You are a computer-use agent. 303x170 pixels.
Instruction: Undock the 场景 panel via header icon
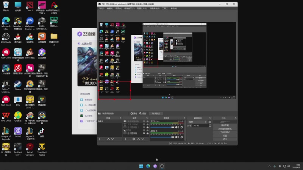(x=120, y=118)
